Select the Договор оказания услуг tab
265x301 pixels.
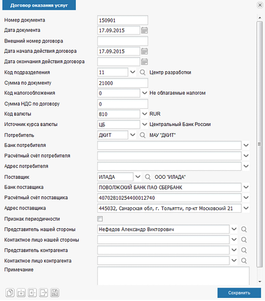(39, 5)
